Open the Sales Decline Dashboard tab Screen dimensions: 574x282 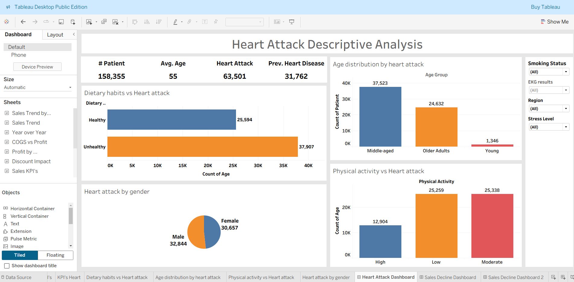click(448, 277)
